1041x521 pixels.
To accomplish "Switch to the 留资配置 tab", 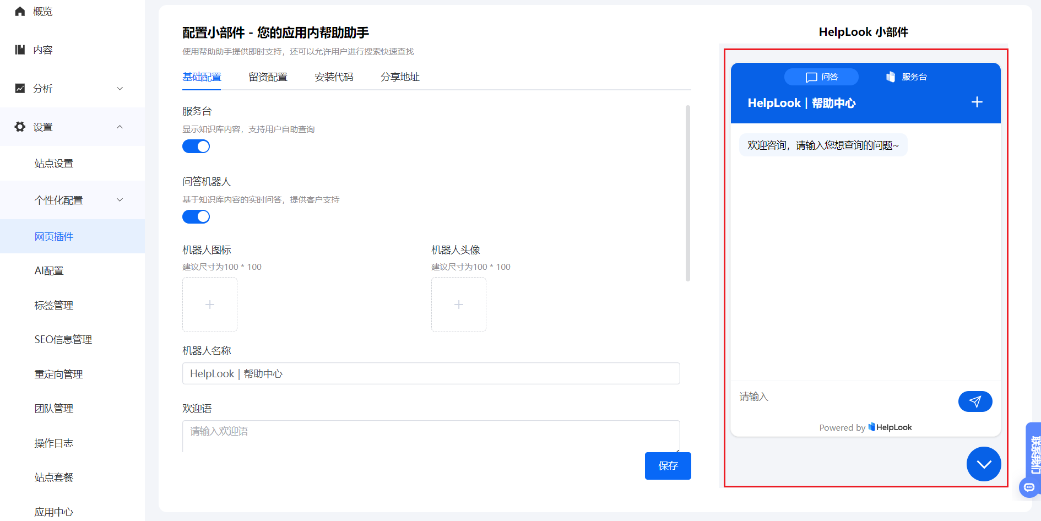I will [268, 77].
